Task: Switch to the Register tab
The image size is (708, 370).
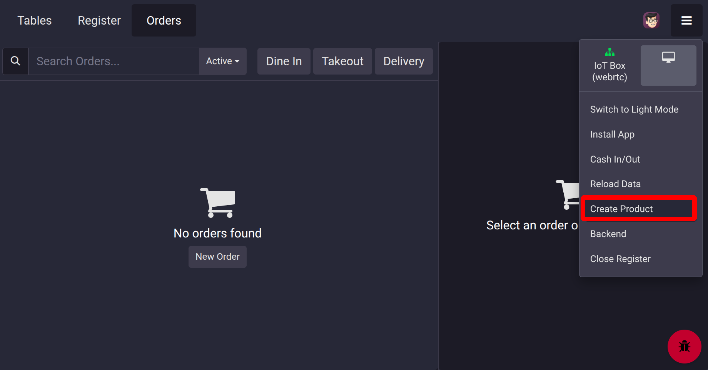Action: 99,20
